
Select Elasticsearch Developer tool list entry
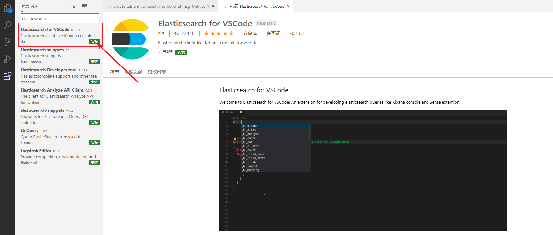click(x=59, y=76)
